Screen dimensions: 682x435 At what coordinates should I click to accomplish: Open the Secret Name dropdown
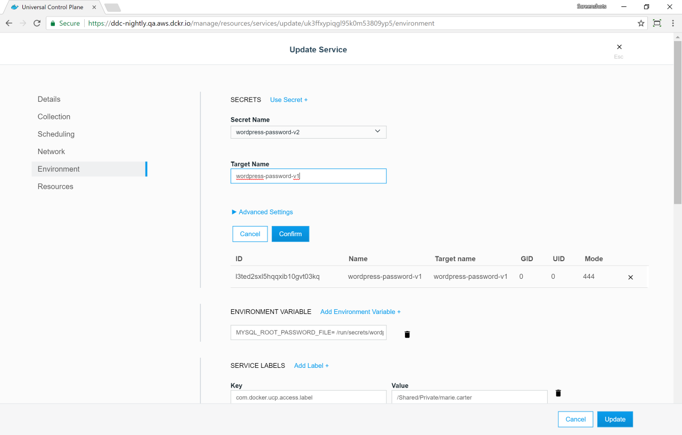coord(308,132)
